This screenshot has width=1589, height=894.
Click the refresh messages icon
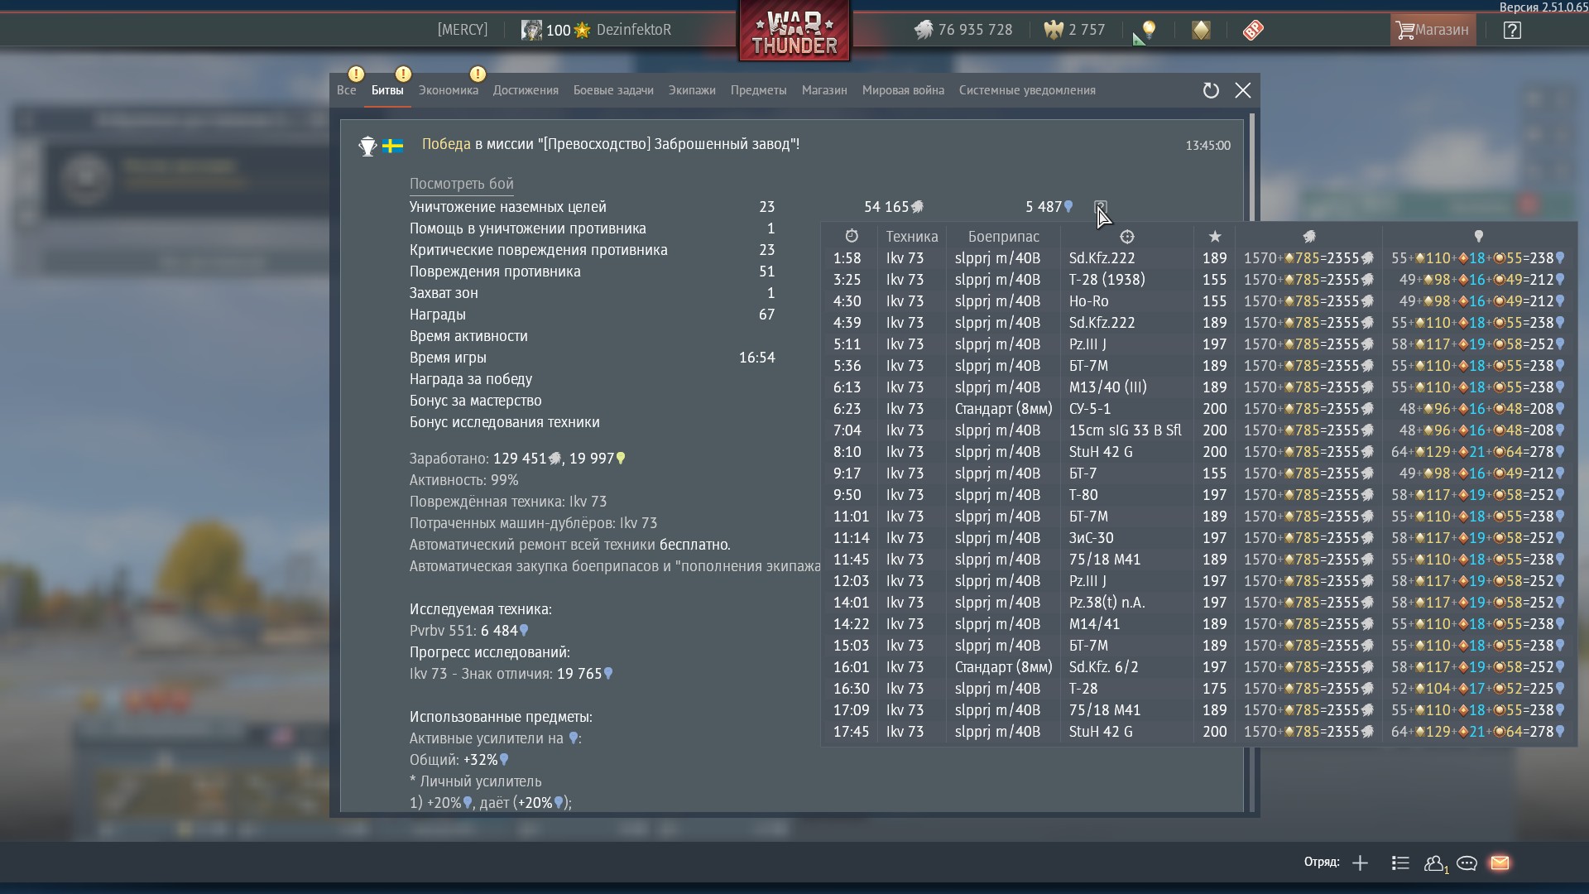[1211, 90]
